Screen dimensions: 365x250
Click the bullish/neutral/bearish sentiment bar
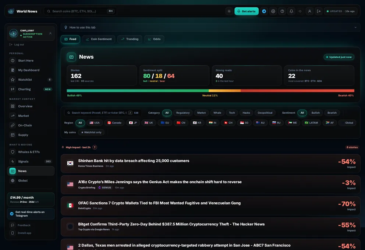[x=210, y=91]
